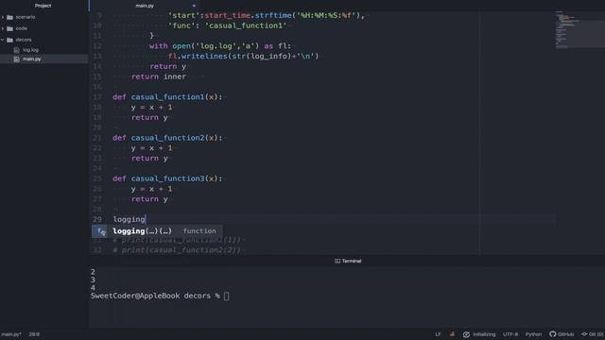Collapse the decors folder arrow
The height and width of the screenshot is (340, 605).
tap(3, 40)
